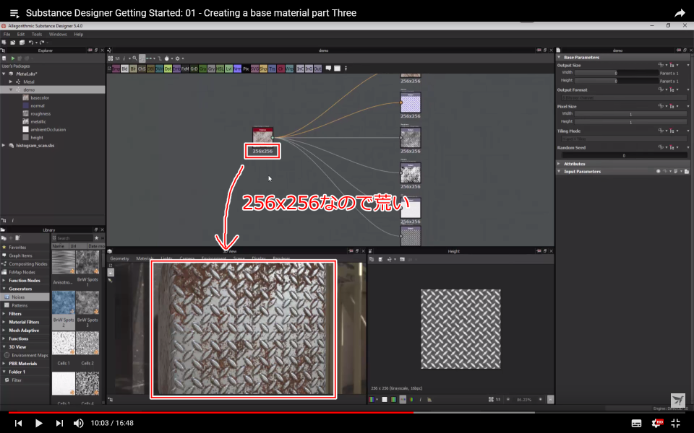The image size is (694, 433).
Task: Open the YouTube playlist menu icon
Action: point(14,13)
